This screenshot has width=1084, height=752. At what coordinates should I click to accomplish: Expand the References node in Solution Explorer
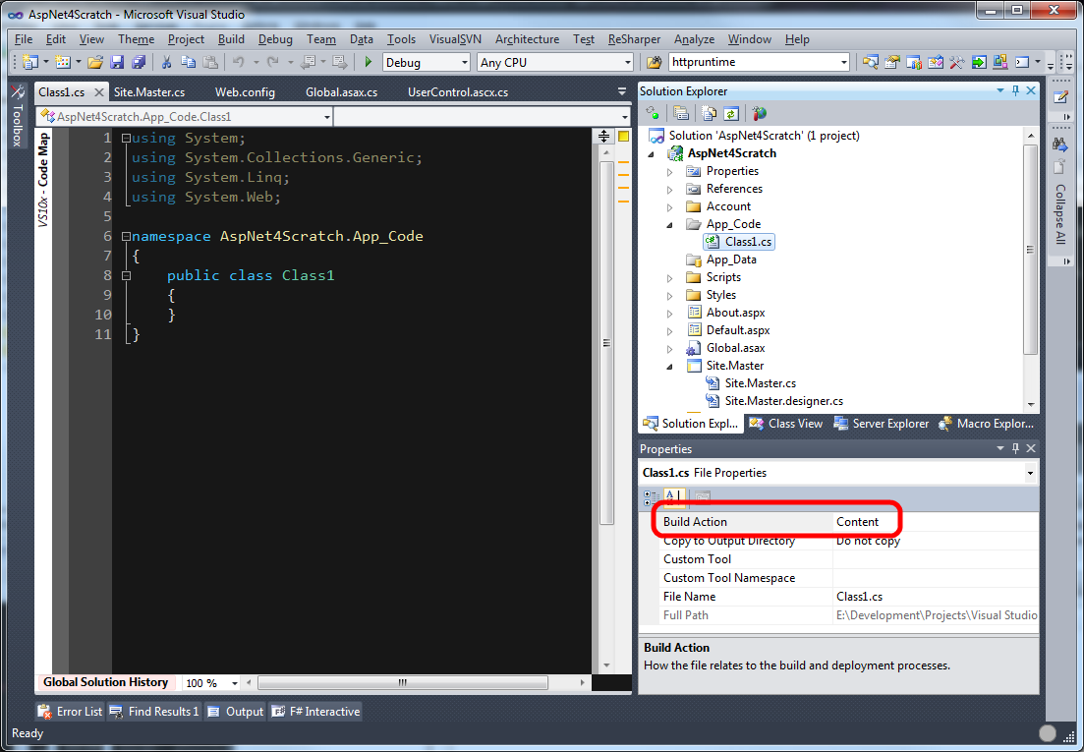(x=670, y=189)
